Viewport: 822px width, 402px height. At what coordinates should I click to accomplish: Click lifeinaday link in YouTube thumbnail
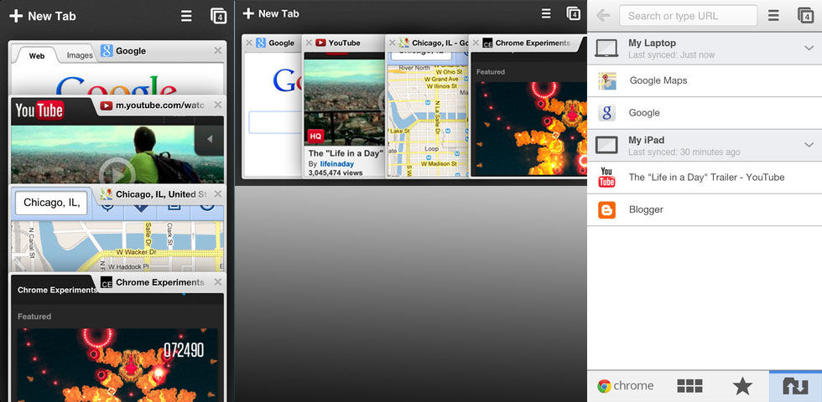[337, 164]
